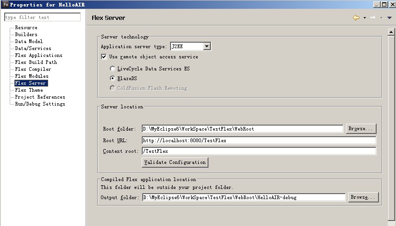
Task: Open the Data/Services properties page
Action: point(33,48)
